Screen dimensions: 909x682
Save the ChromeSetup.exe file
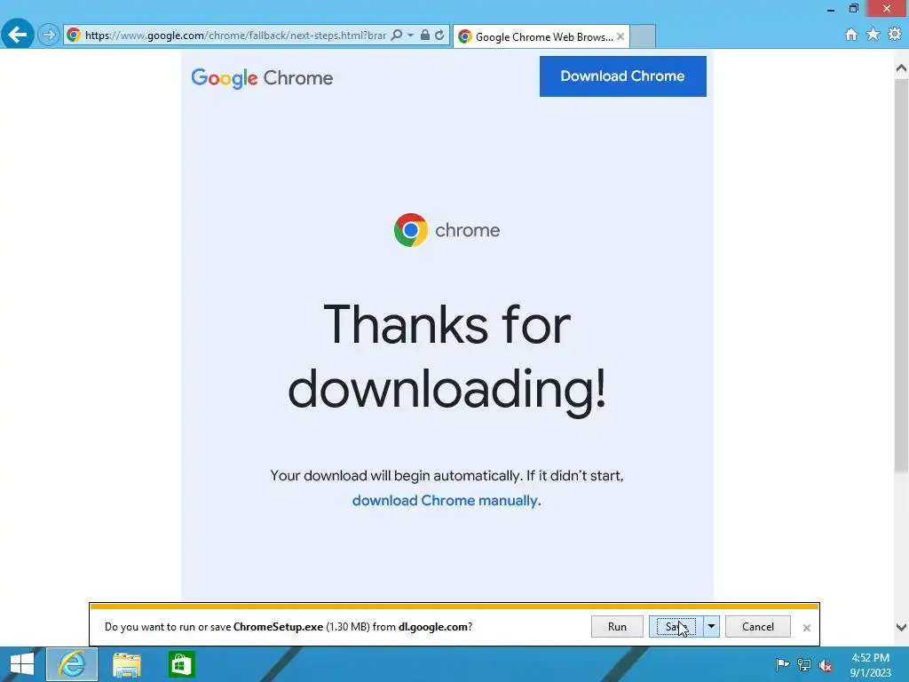pyautogui.click(x=676, y=626)
